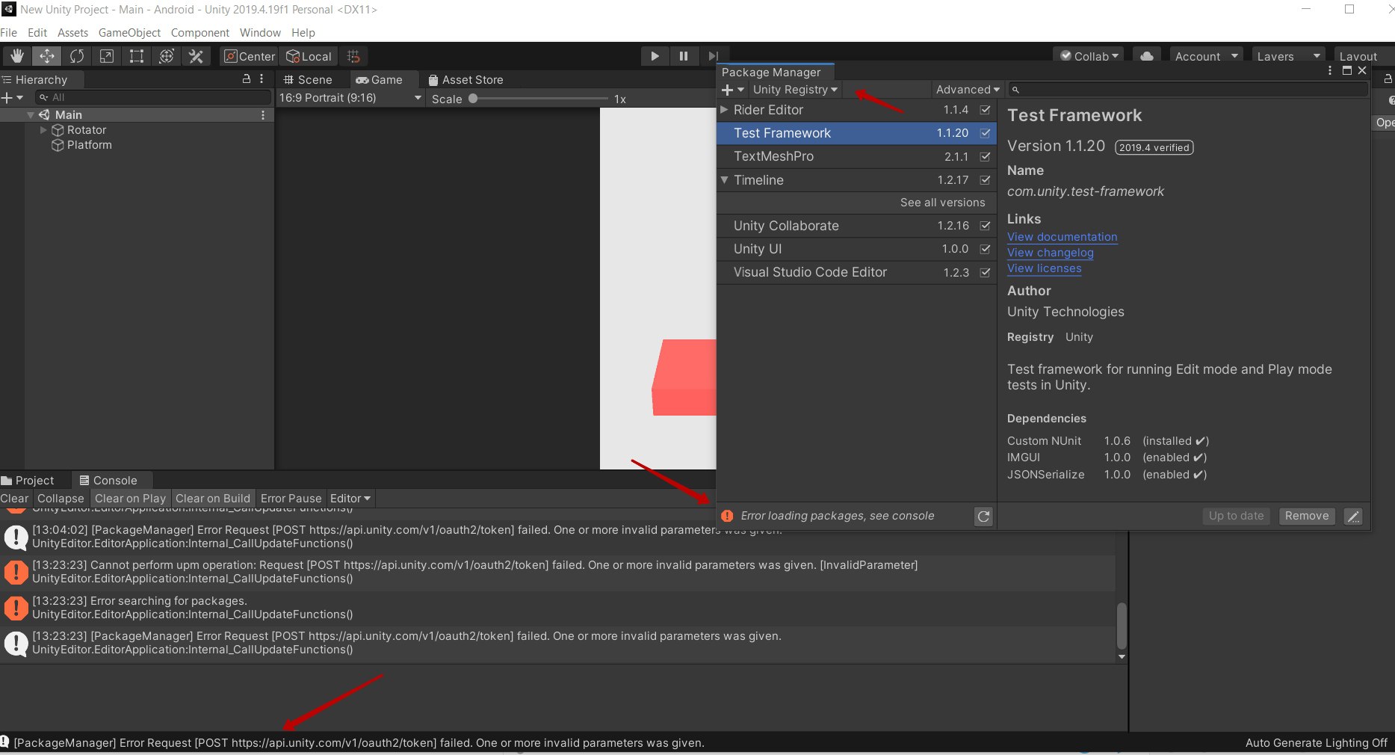
Task: Open the Account dropdown
Action: click(1205, 56)
